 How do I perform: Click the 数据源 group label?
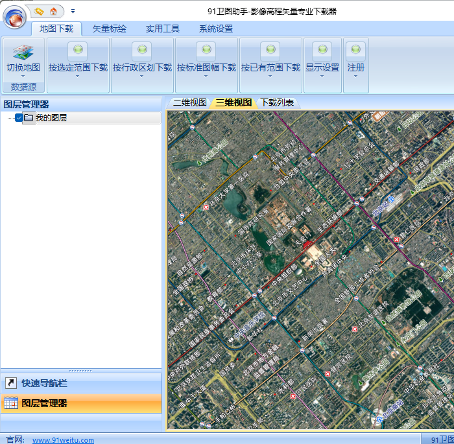[23, 87]
